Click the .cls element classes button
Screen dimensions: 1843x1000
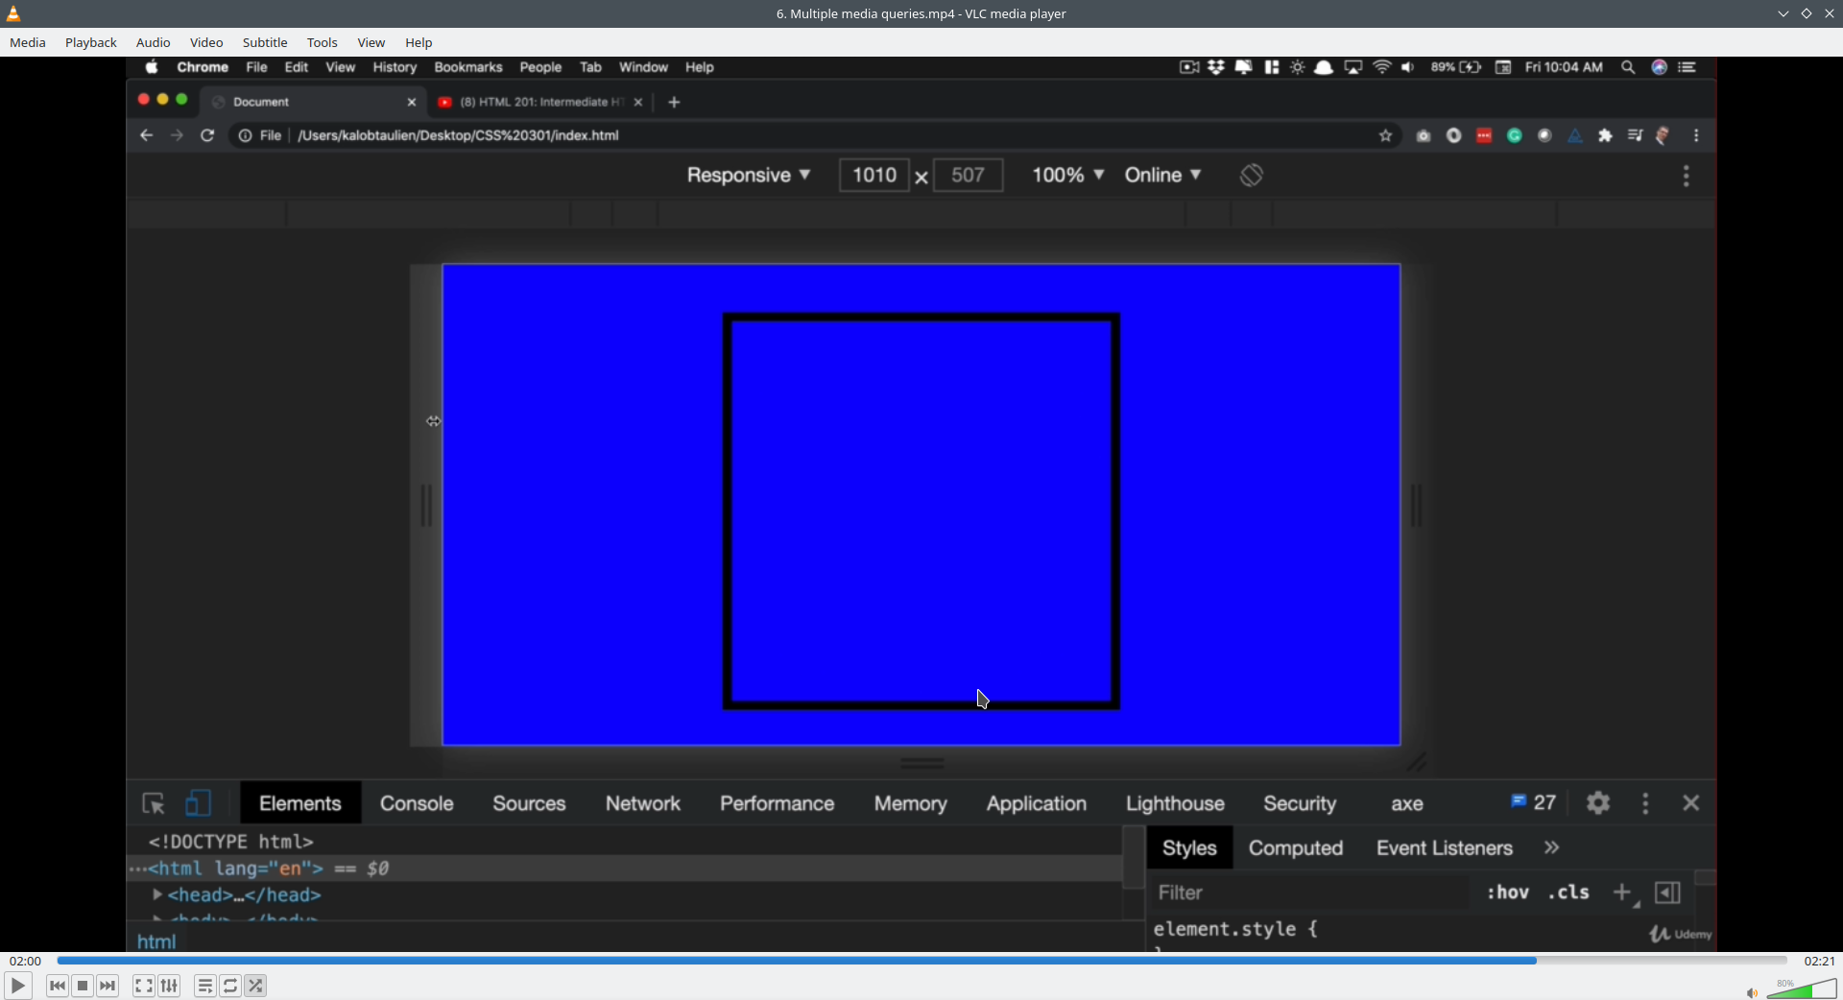point(1568,893)
